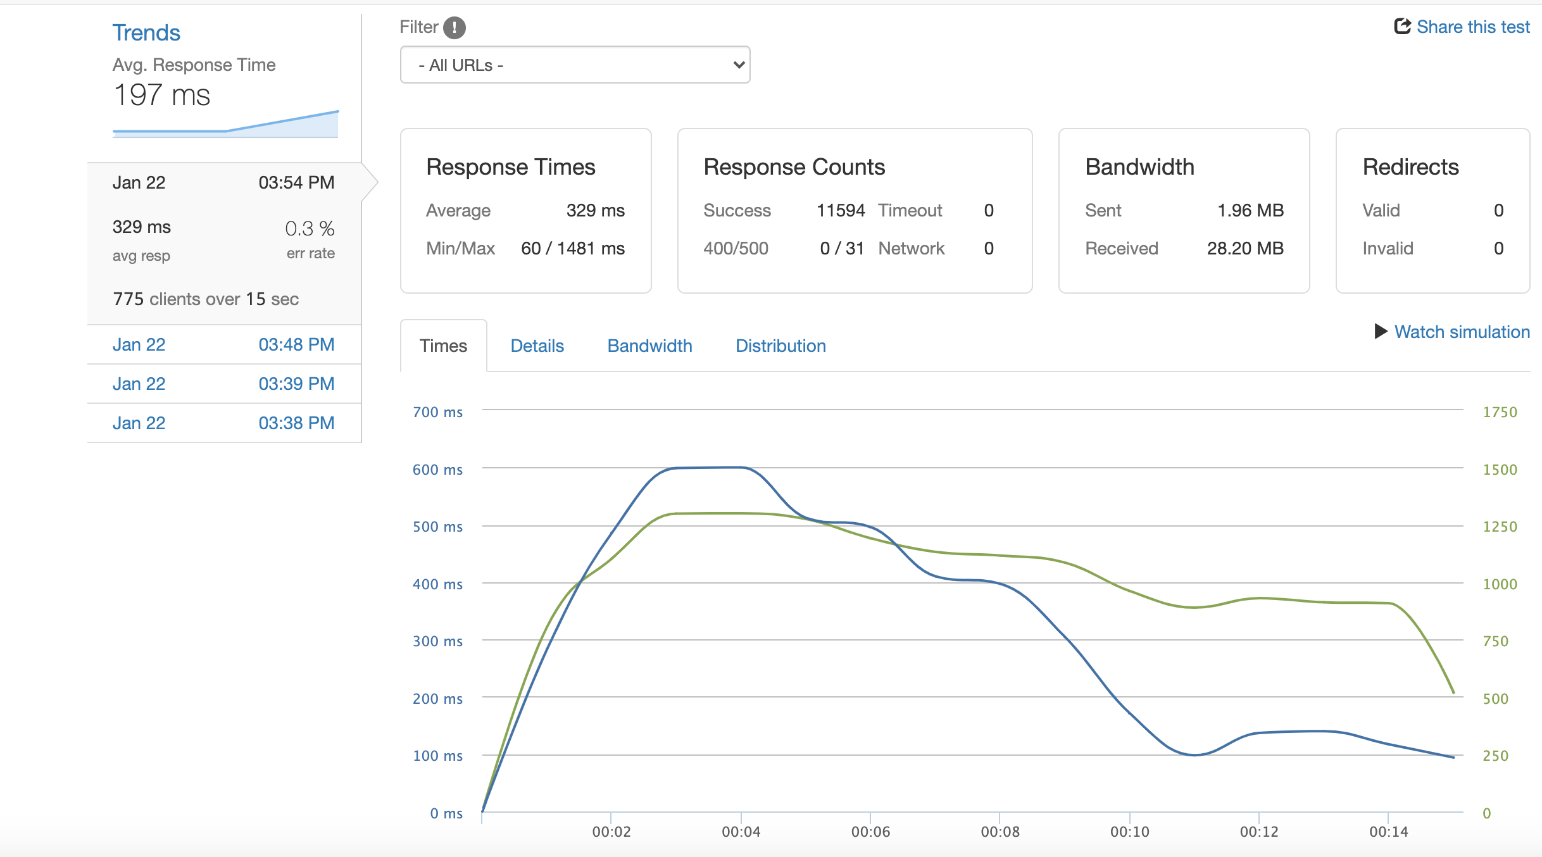The image size is (1542, 857).
Task: Select the Times tab
Action: tap(443, 346)
